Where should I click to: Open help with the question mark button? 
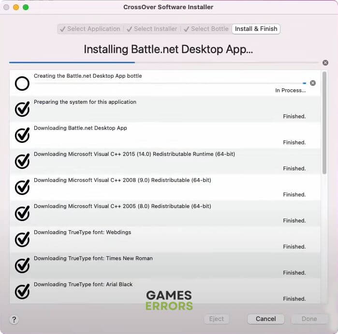point(14,320)
